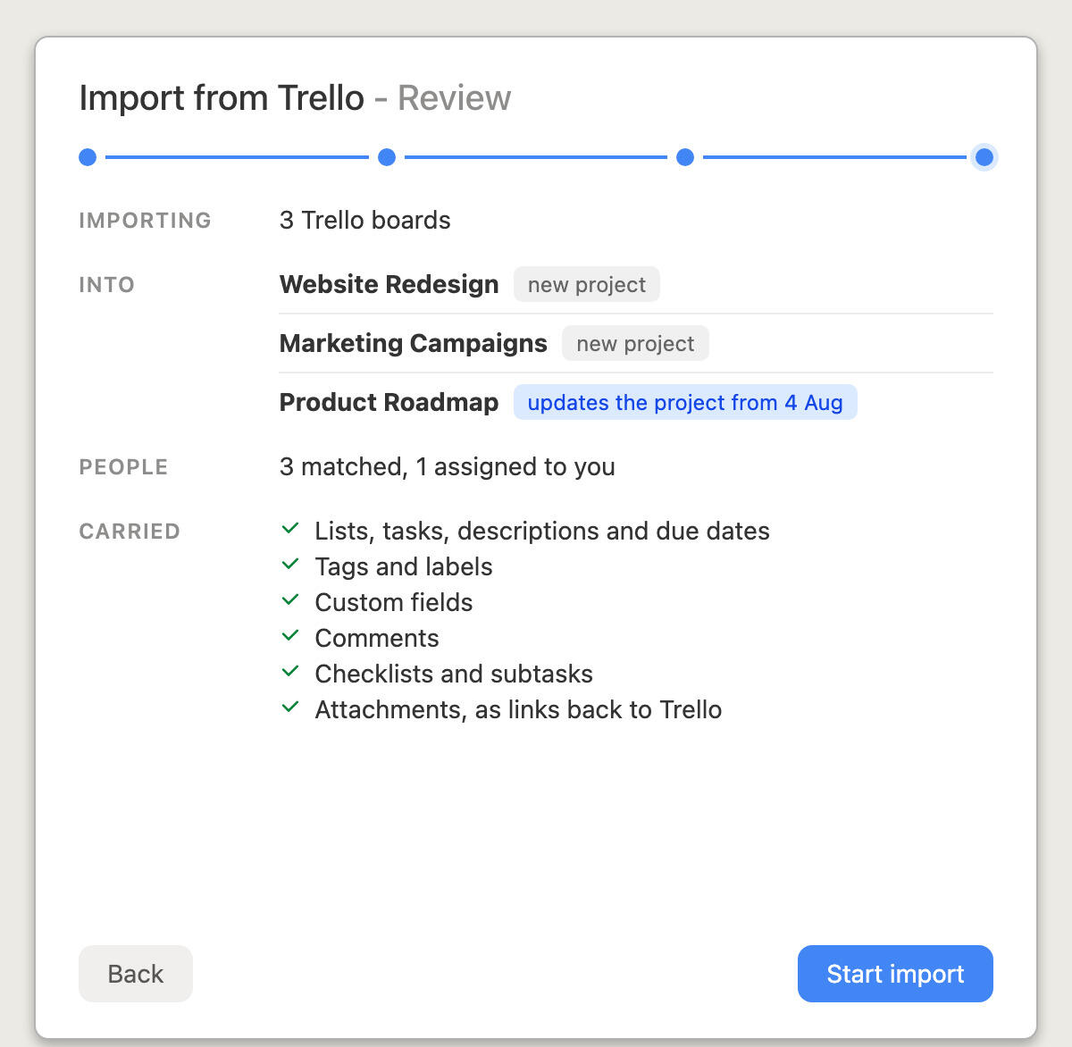Click the 'Tags and labels' text
The height and width of the screenshot is (1047, 1072).
pyautogui.click(x=404, y=567)
